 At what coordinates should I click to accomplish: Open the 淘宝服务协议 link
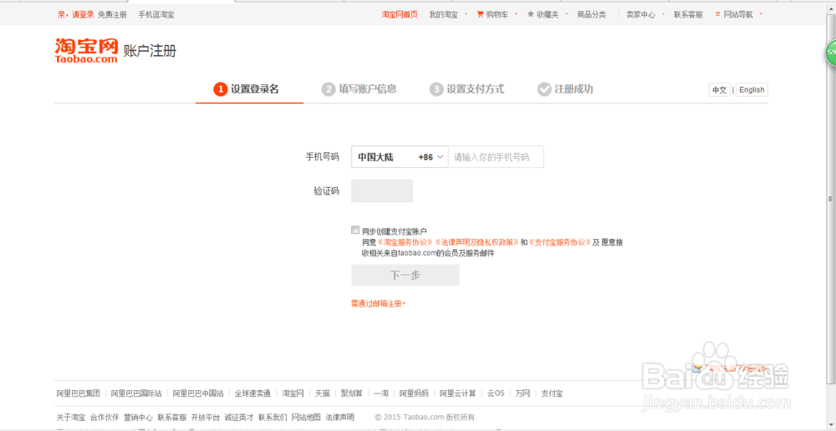tap(405, 242)
